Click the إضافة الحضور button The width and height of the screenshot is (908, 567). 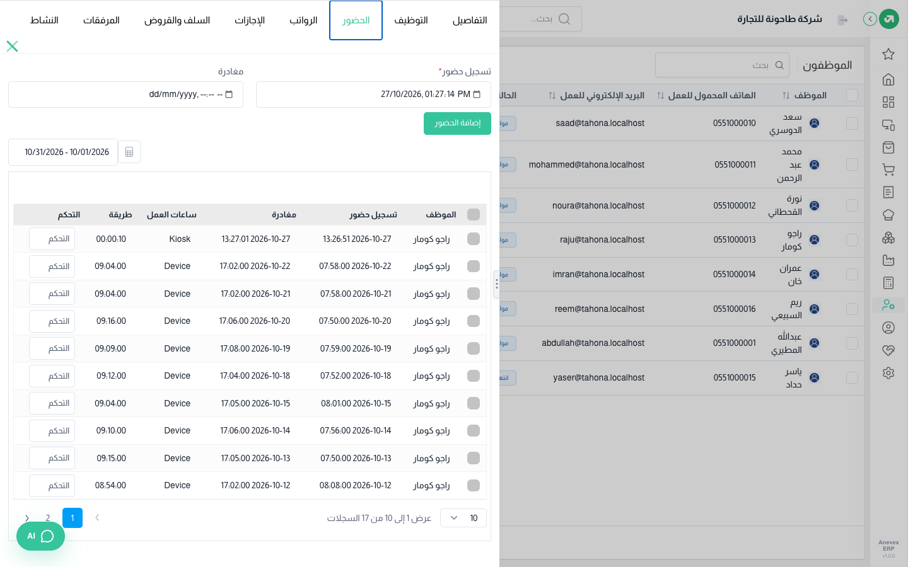pyautogui.click(x=457, y=123)
